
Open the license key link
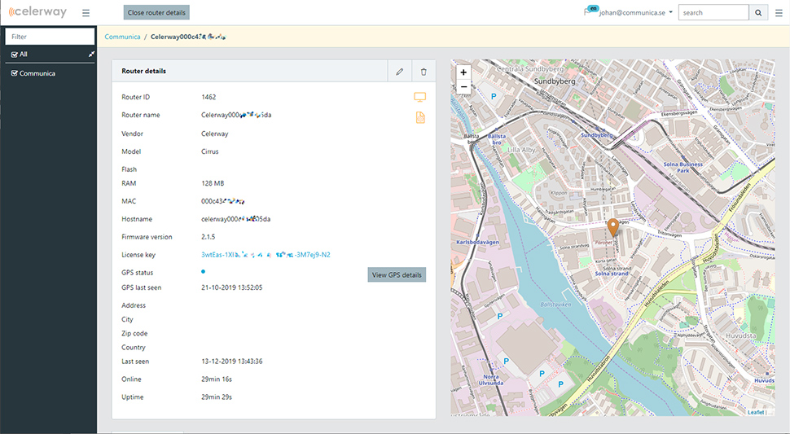click(266, 255)
